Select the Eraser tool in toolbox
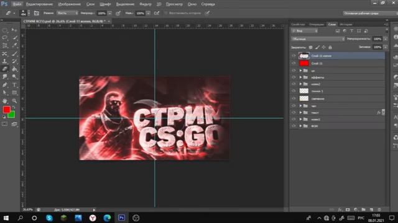 4,69
